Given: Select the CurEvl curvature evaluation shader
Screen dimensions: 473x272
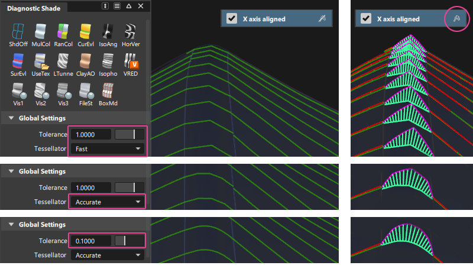Looking at the screenshot, I should click(86, 35).
